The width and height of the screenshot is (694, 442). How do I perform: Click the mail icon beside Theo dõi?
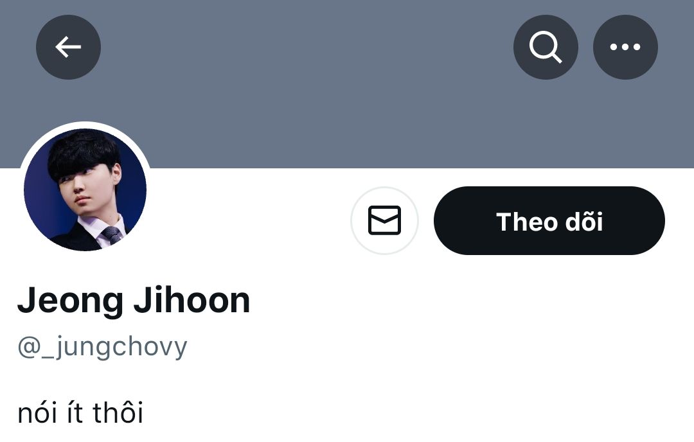coord(385,220)
